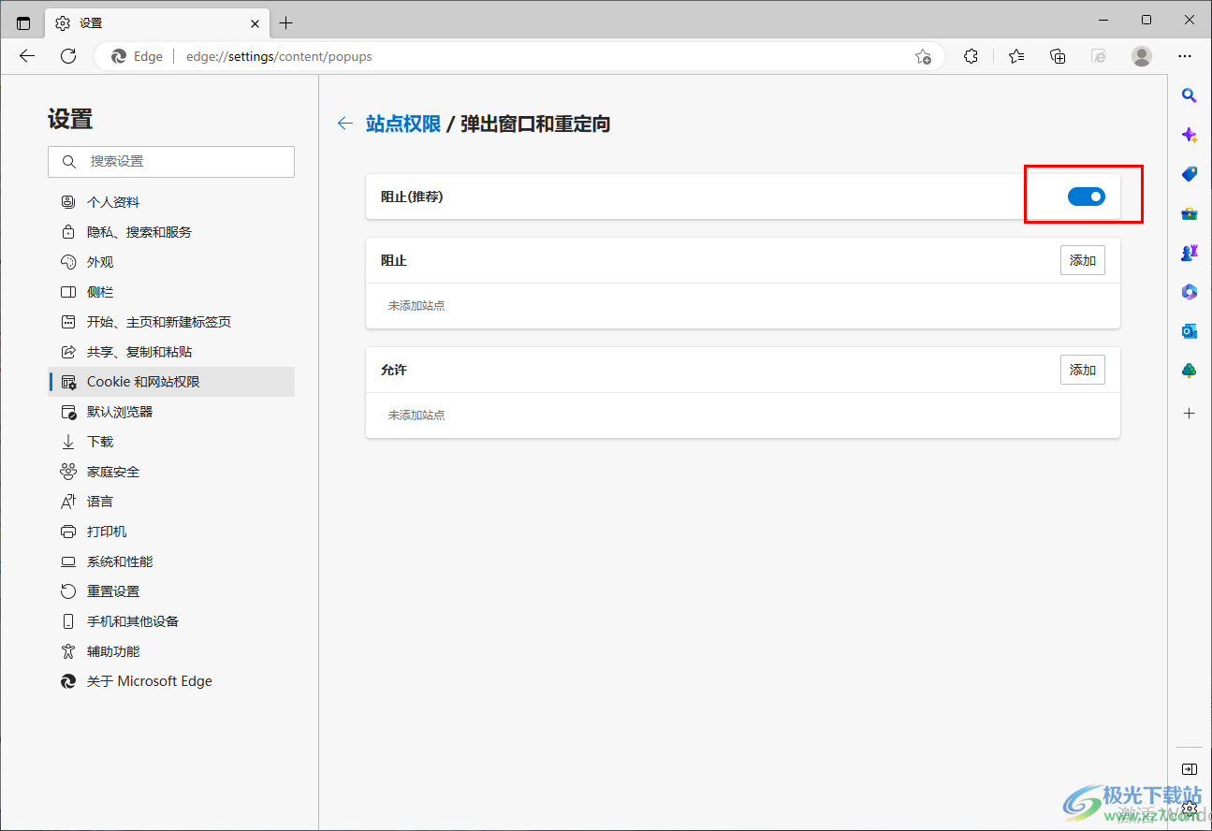Click the Internet Explorer mode icon

point(1100,56)
